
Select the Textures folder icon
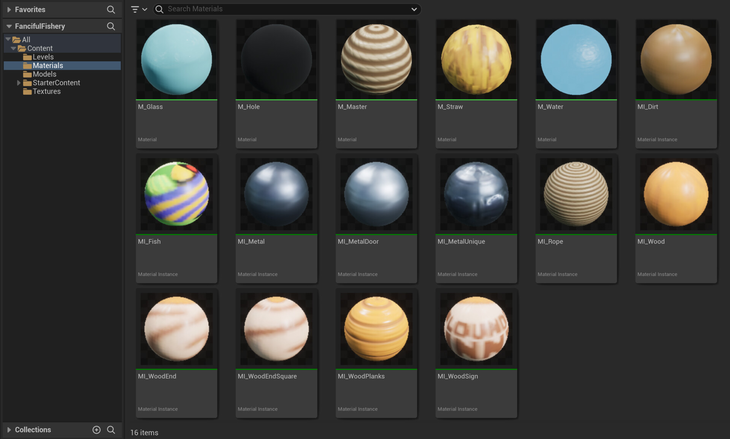pos(27,92)
